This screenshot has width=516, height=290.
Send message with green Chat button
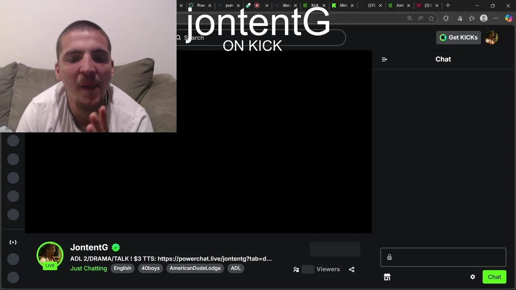coord(494,277)
